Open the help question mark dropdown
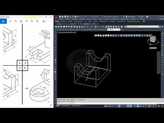 [148, 17]
